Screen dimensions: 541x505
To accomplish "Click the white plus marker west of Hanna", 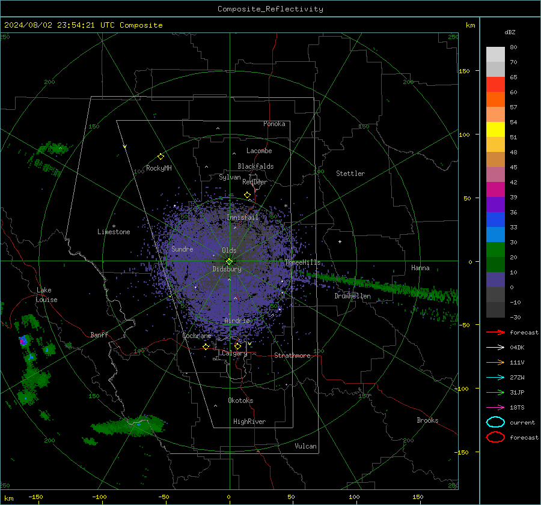I will [340, 241].
